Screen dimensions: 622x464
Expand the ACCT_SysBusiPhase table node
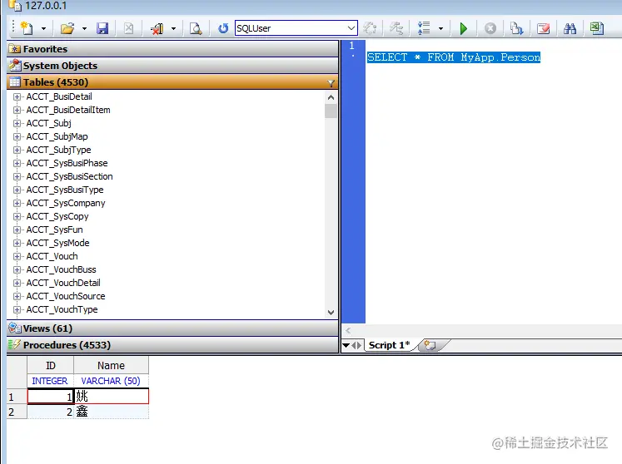coord(17,163)
